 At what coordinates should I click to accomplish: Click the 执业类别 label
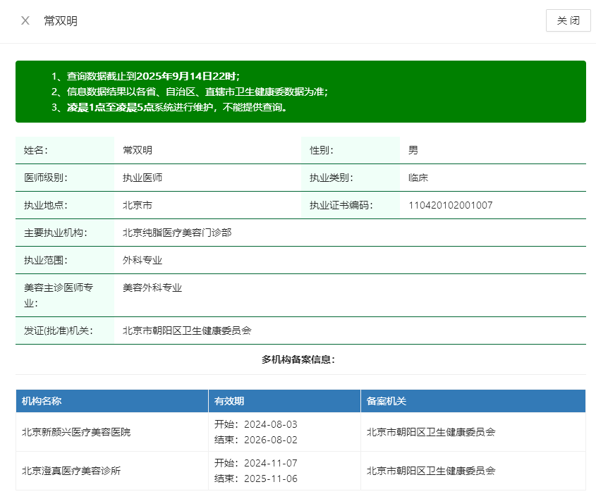click(331, 178)
